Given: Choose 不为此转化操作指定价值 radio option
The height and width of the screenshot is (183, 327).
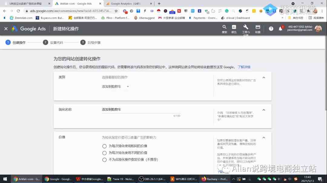Looking at the screenshot, I should tap(104, 160).
